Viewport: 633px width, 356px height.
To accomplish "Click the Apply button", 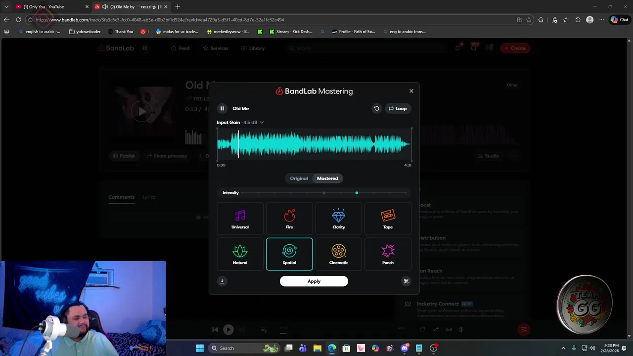I will (x=314, y=281).
